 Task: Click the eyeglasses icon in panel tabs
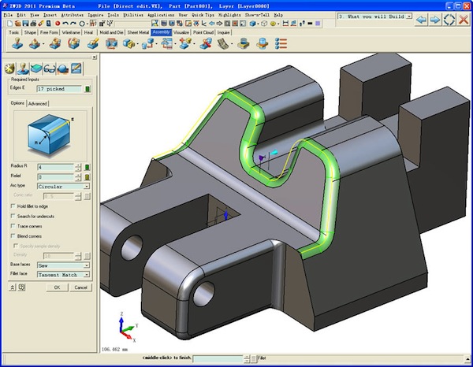coord(50,69)
